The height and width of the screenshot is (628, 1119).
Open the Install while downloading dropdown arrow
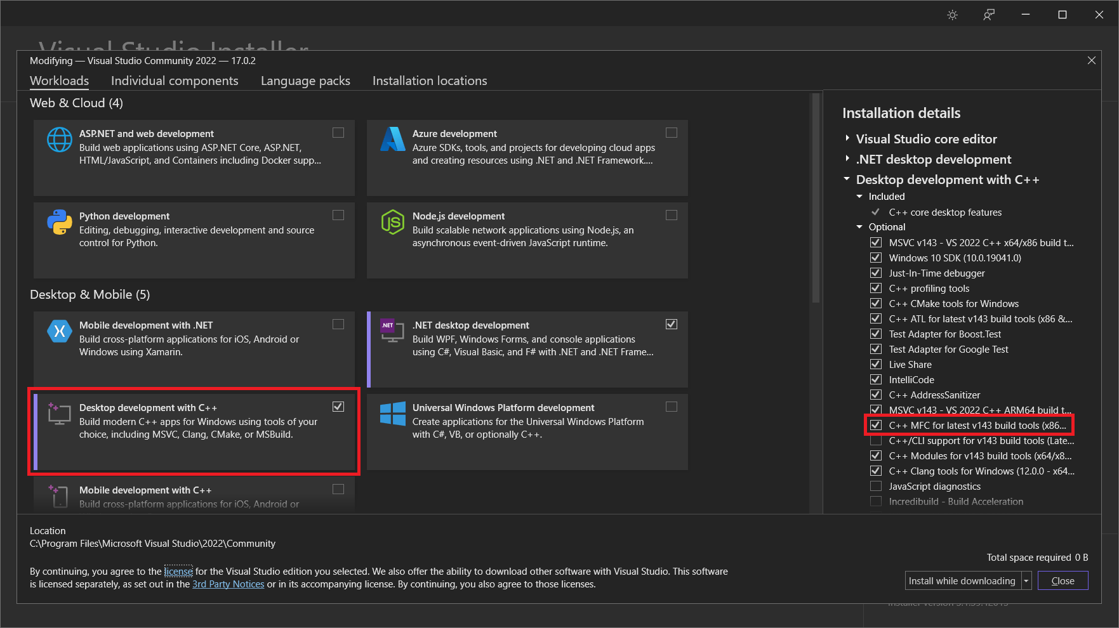[x=1026, y=580]
